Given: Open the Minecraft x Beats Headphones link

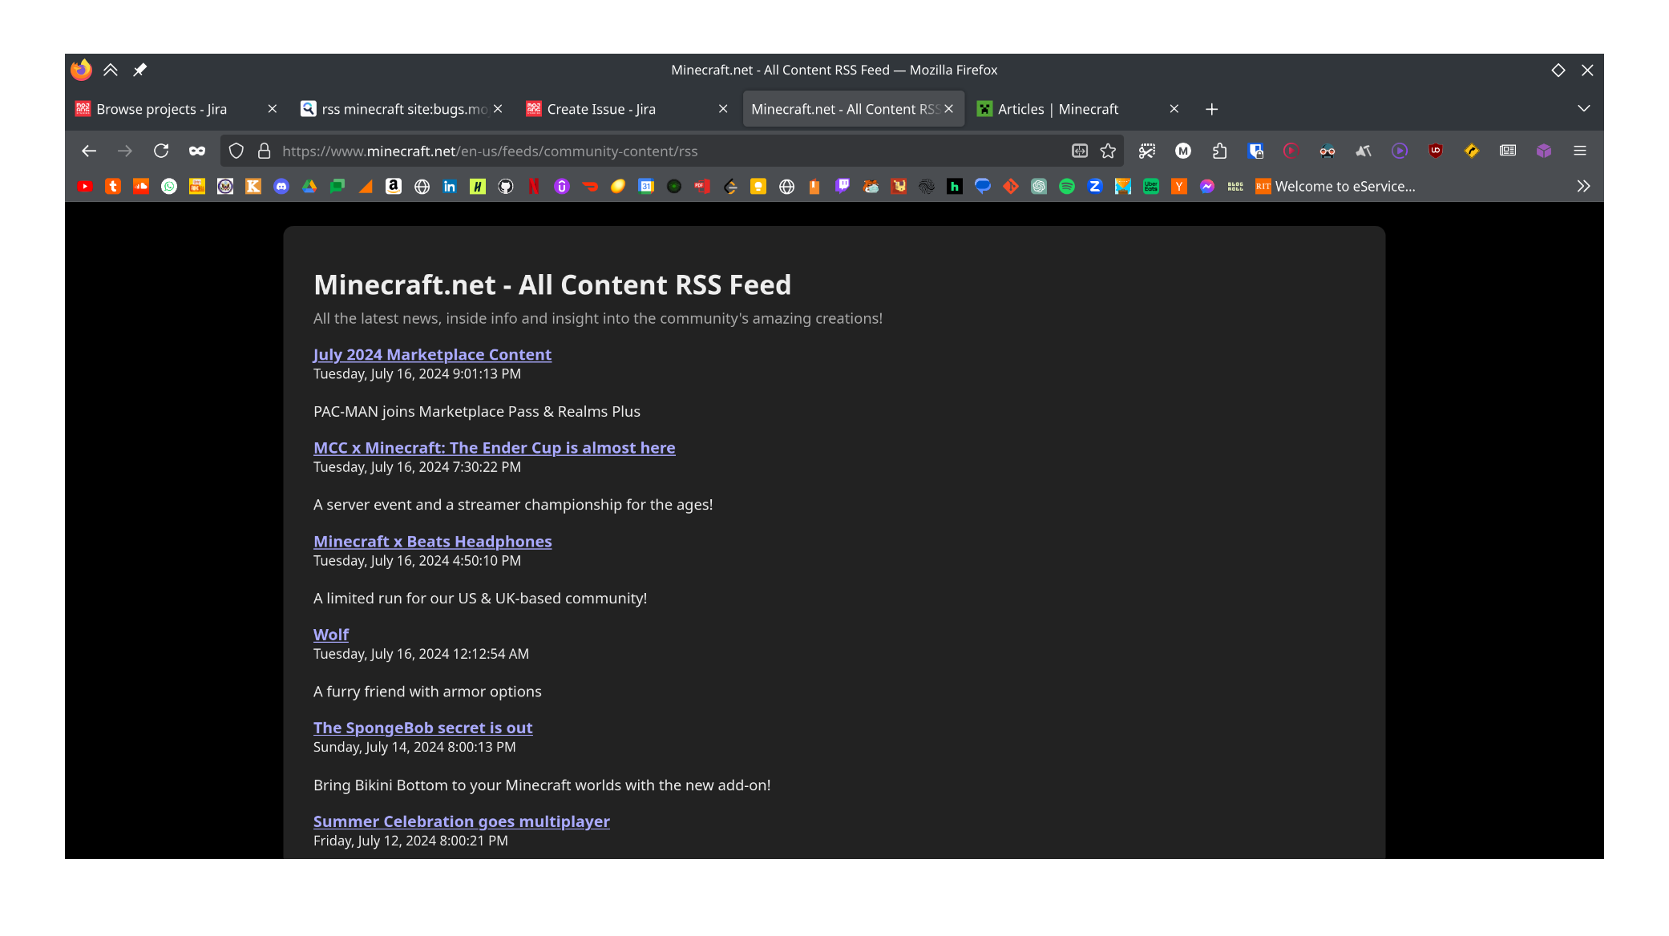Looking at the screenshot, I should pos(432,542).
